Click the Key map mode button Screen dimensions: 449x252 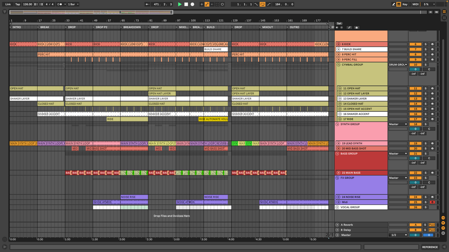[405, 4]
